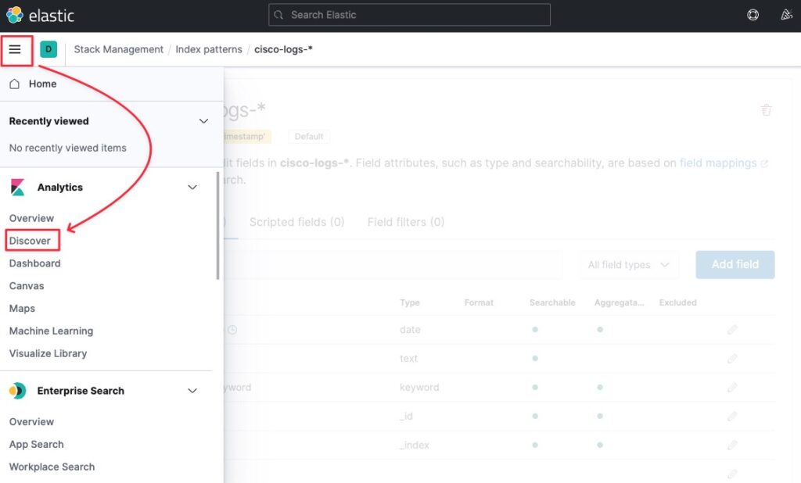Open Enterprise Search Overview
Screen dimensions: 801x483
pos(31,422)
